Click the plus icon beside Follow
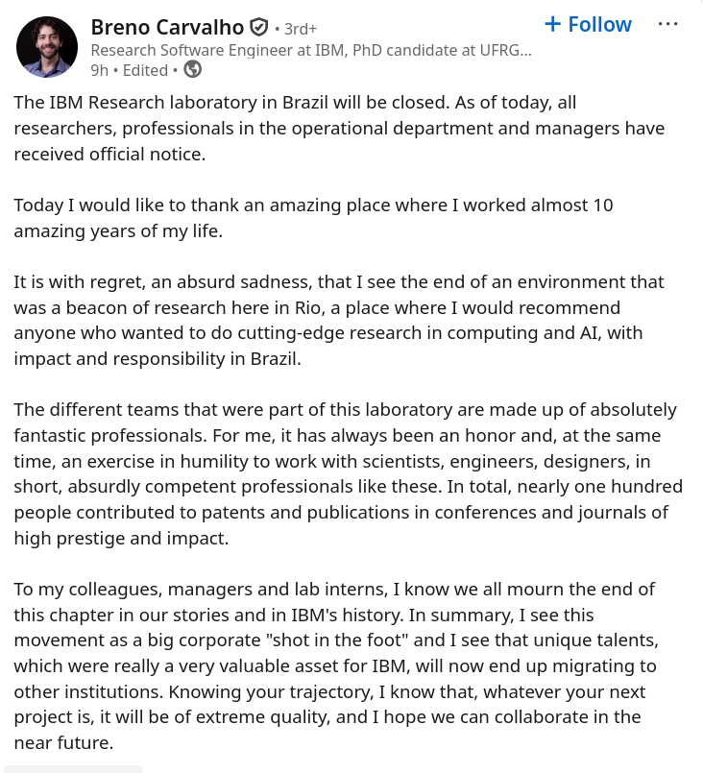Image resolution: width=703 pixels, height=773 pixels. (x=552, y=24)
